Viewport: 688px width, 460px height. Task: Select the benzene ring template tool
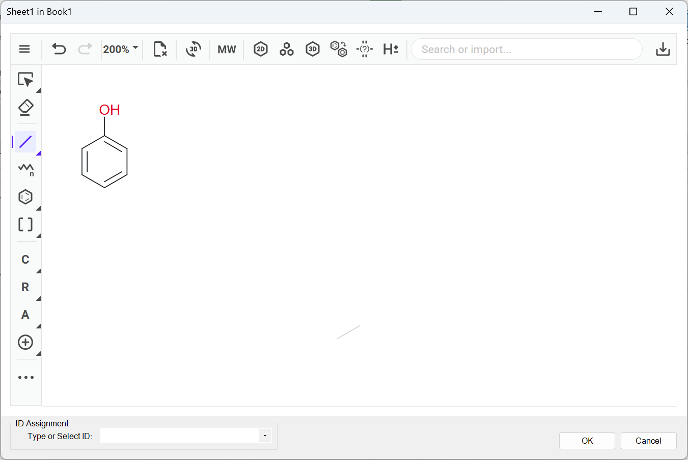[25, 197]
